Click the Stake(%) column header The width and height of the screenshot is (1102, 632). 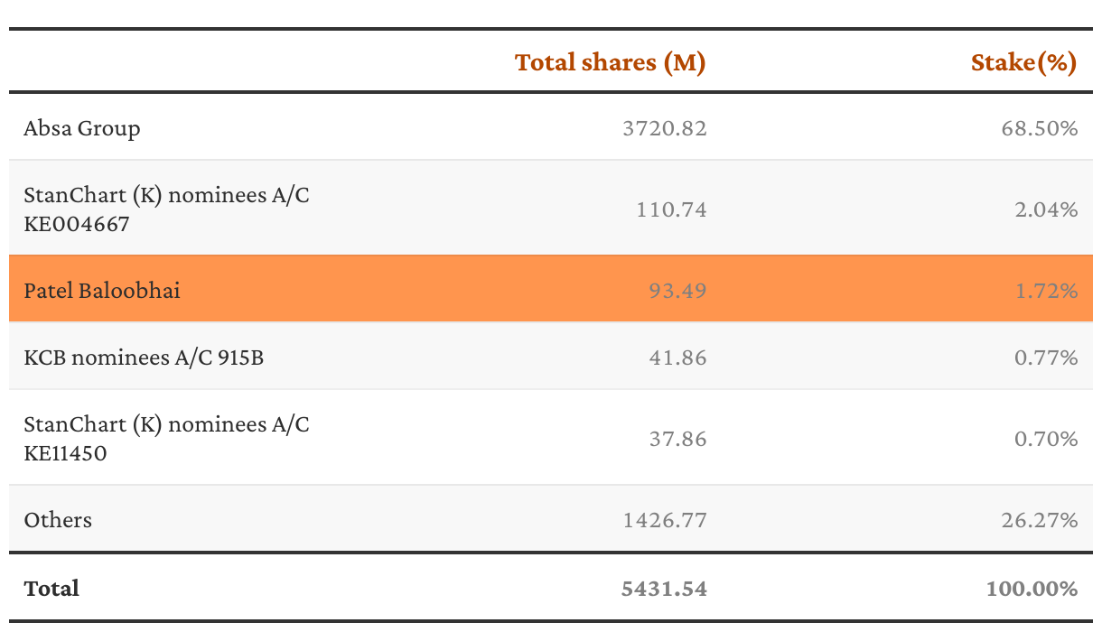tap(1023, 62)
